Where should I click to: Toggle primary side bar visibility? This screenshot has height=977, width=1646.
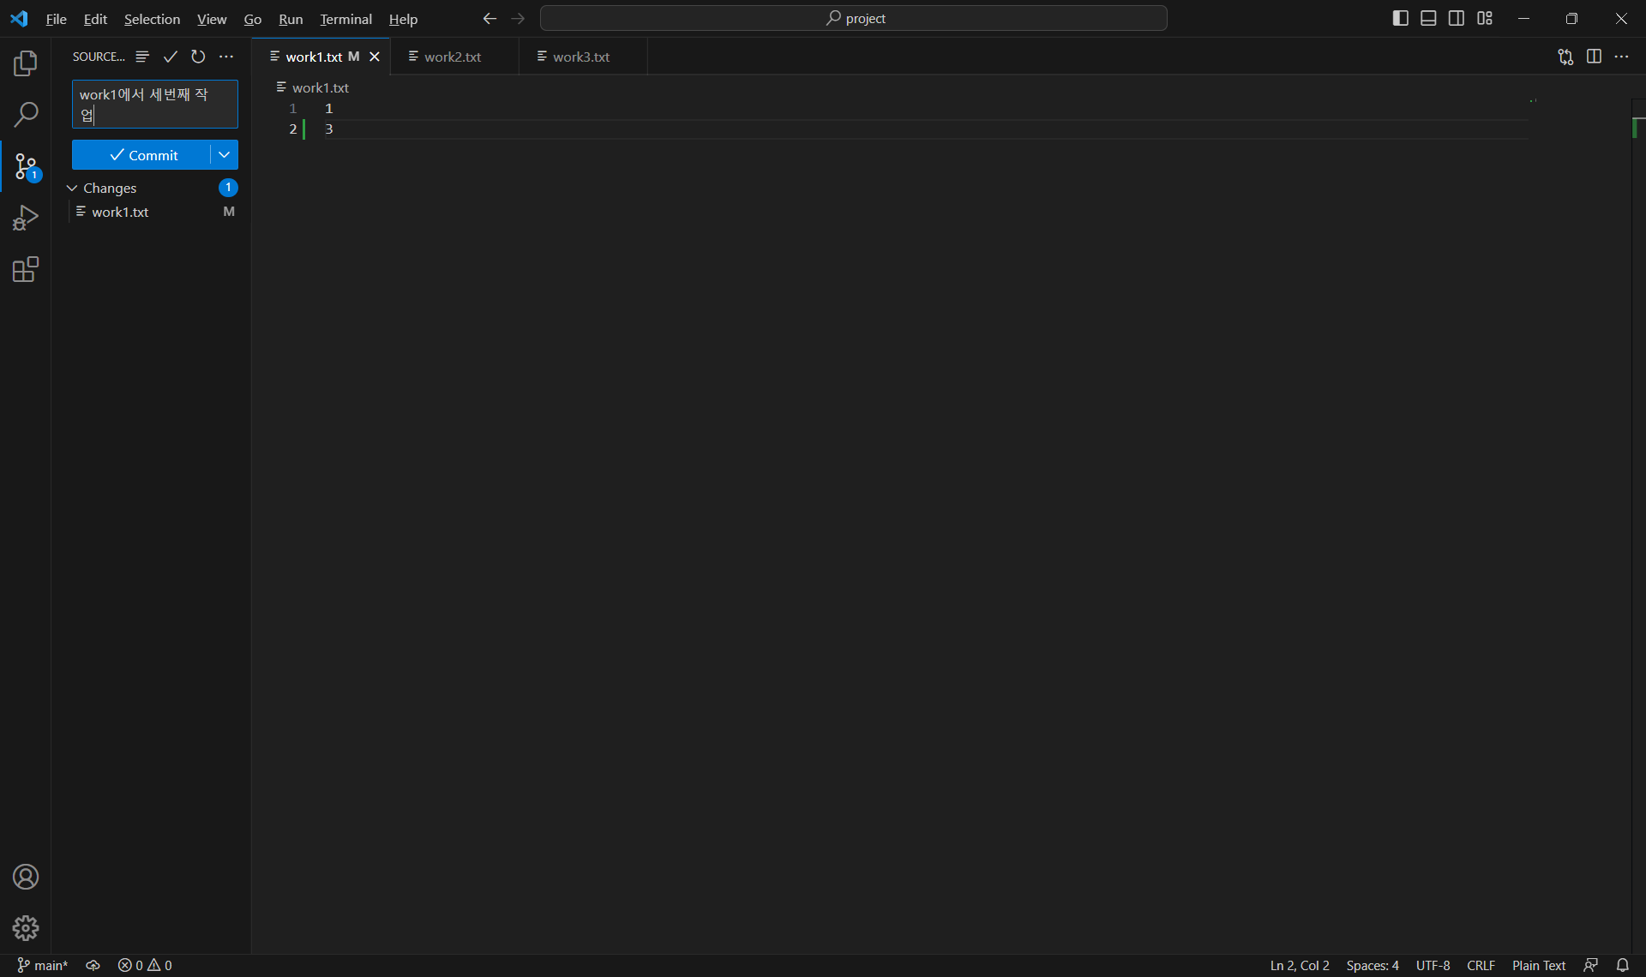(1400, 18)
